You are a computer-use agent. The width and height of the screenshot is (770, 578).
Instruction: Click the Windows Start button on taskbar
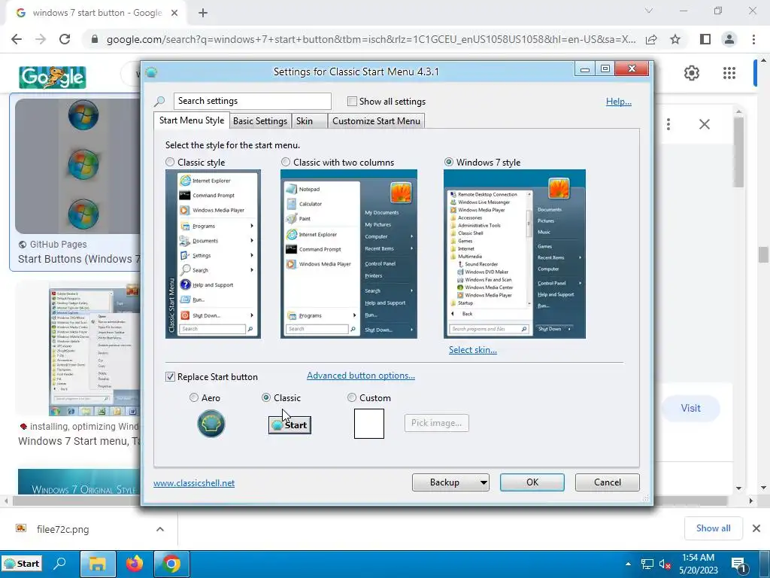(x=22, y=564)
